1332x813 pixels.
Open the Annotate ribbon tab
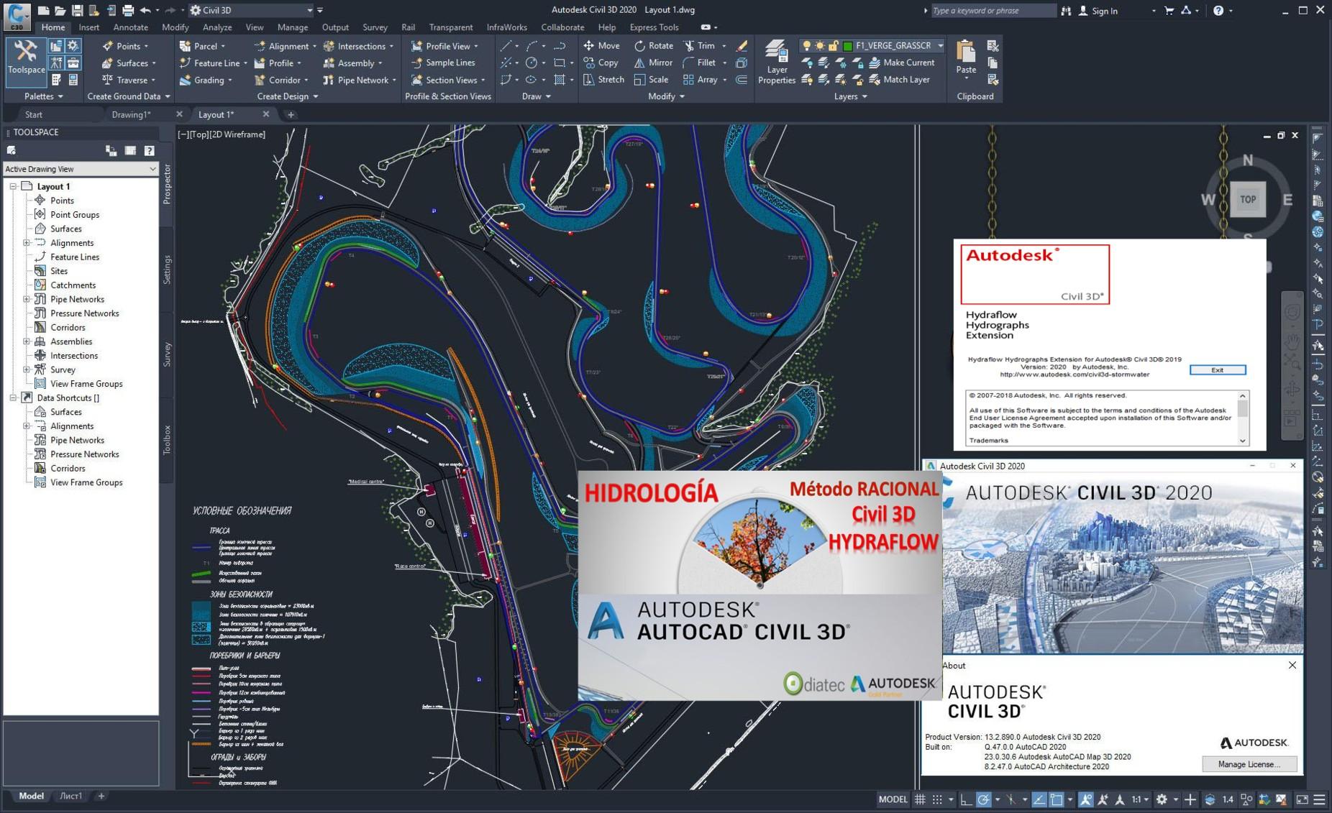point(131,27)
